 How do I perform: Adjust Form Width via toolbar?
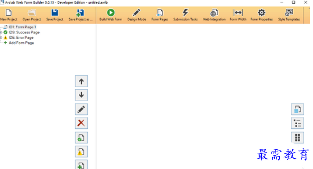coord(238,15)
